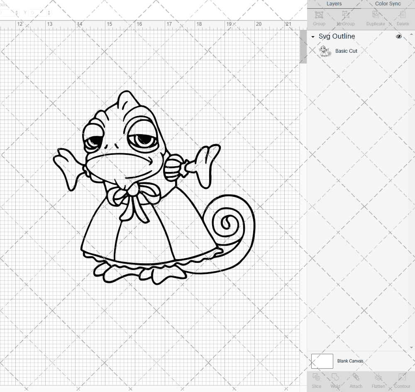415x392 pixels.
Task: Click the Y position stepper arrow
Action: point(49,12)
